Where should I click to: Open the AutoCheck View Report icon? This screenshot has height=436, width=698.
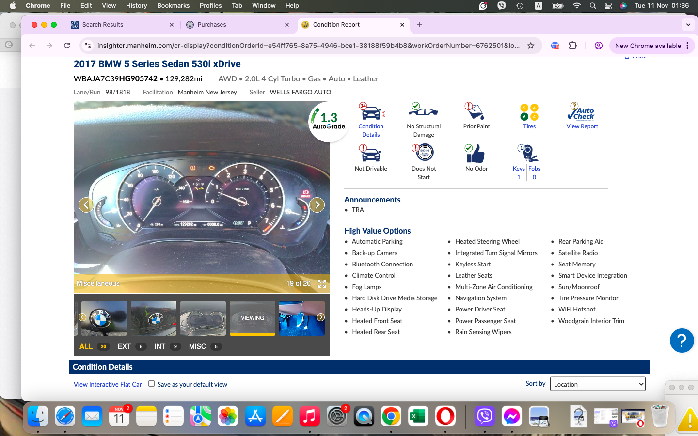(x=582, y=112)
